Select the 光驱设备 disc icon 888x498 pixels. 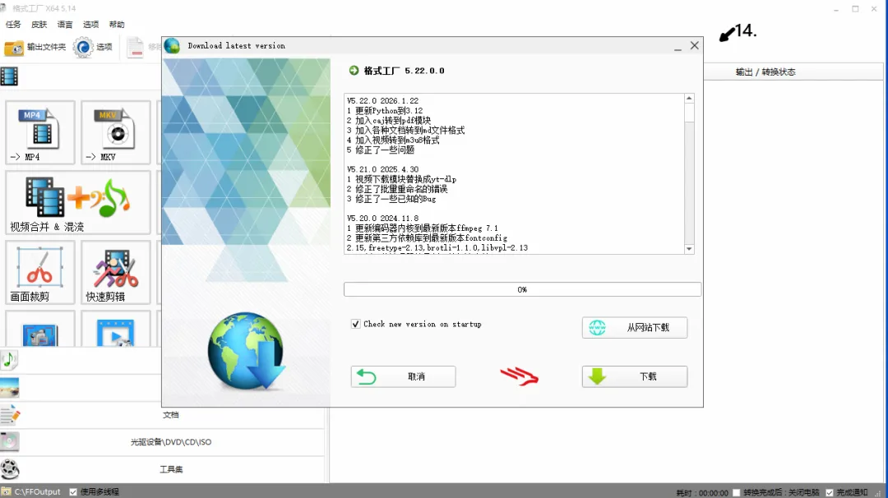(10, 441)
